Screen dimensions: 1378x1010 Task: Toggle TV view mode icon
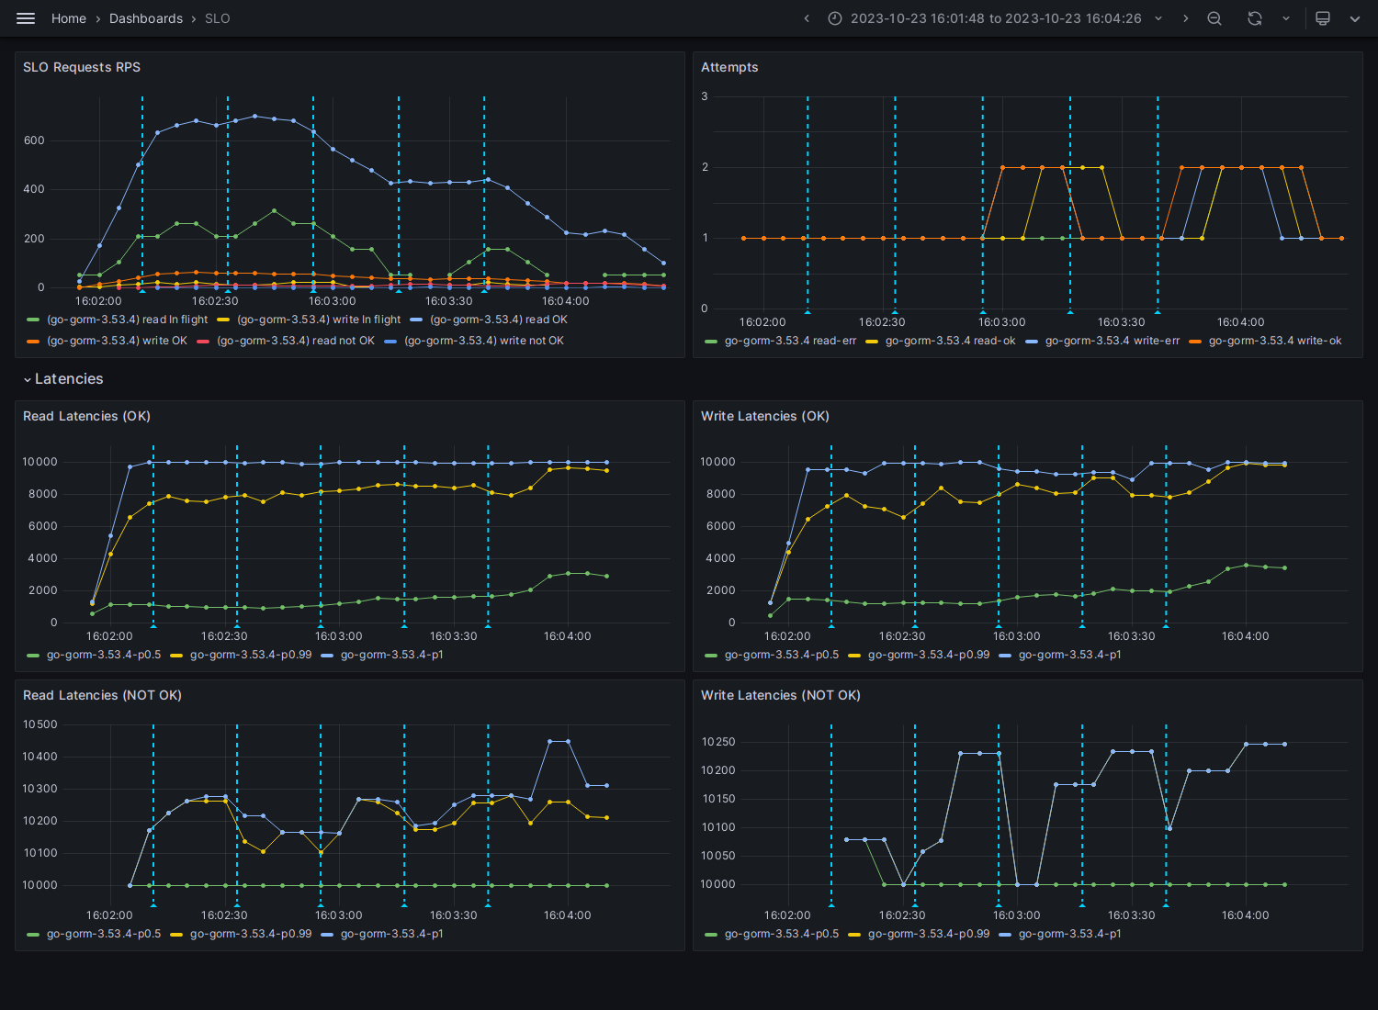pos(1323,18)
